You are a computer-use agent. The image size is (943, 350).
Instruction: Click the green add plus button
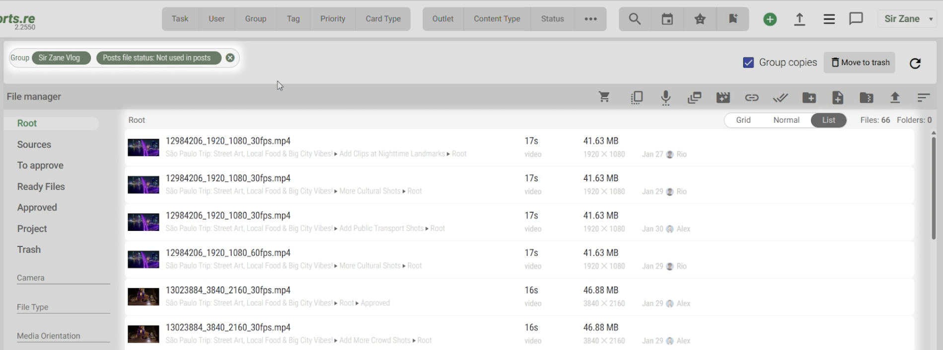pos(770,19)
